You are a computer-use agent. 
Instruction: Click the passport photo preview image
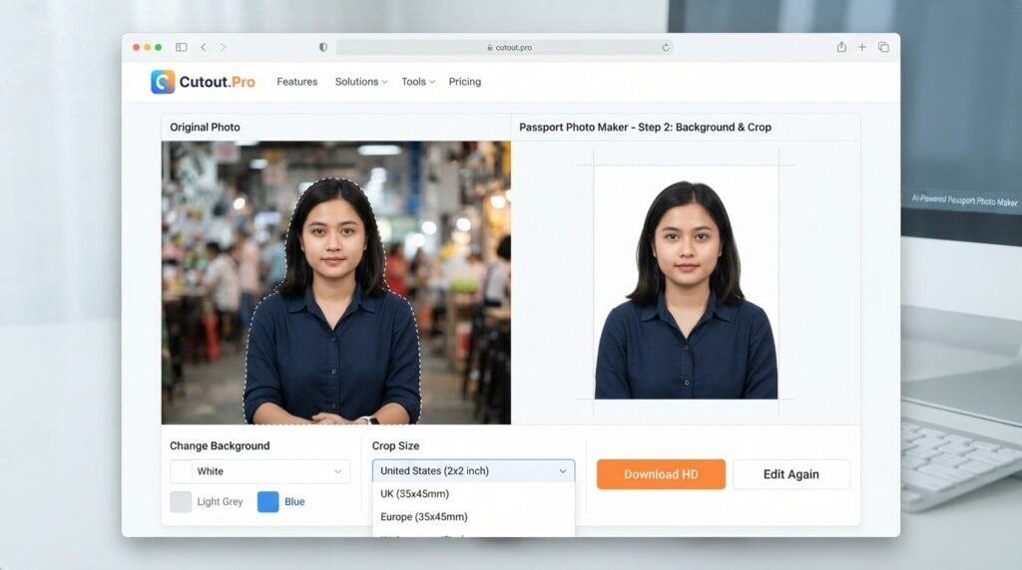(686, 282)
